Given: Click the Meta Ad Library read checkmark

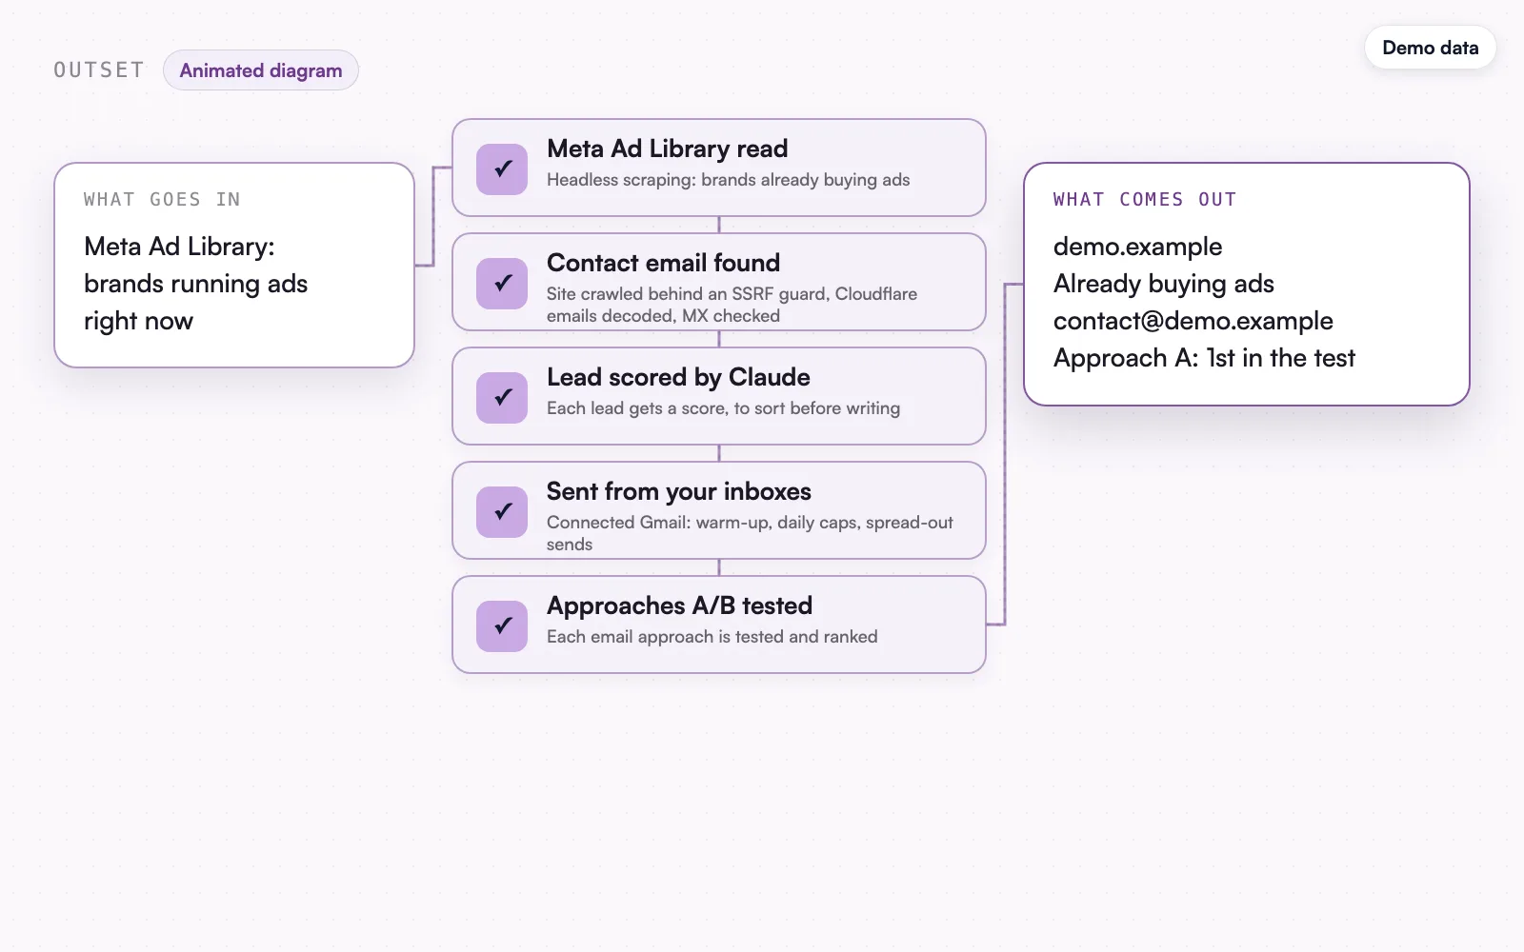Looking at the screenshot, I should click(502, 169).
